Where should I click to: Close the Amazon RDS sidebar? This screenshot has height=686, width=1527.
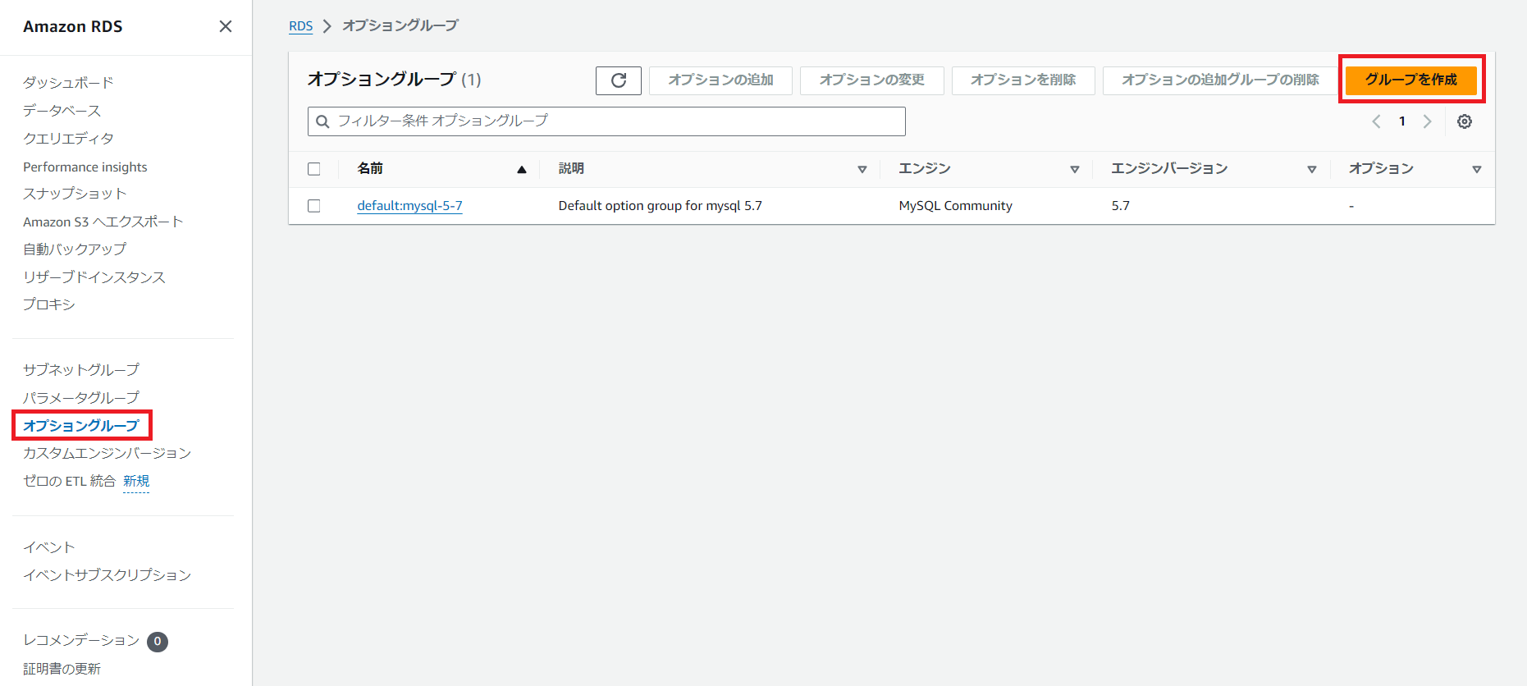pyautogui.click(x=226, y=26)
